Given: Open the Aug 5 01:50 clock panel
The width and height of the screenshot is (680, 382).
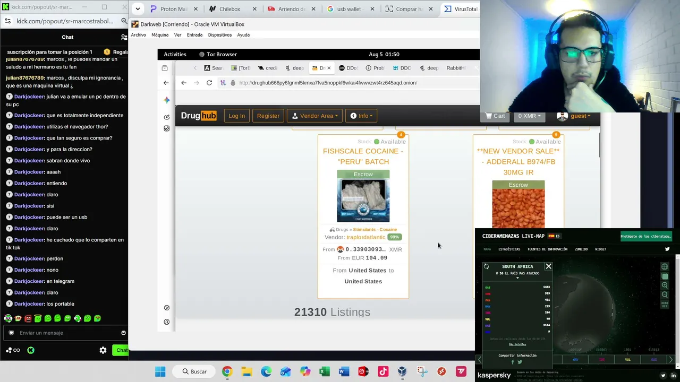Looking at the screenshot, I should pos(384,54).
